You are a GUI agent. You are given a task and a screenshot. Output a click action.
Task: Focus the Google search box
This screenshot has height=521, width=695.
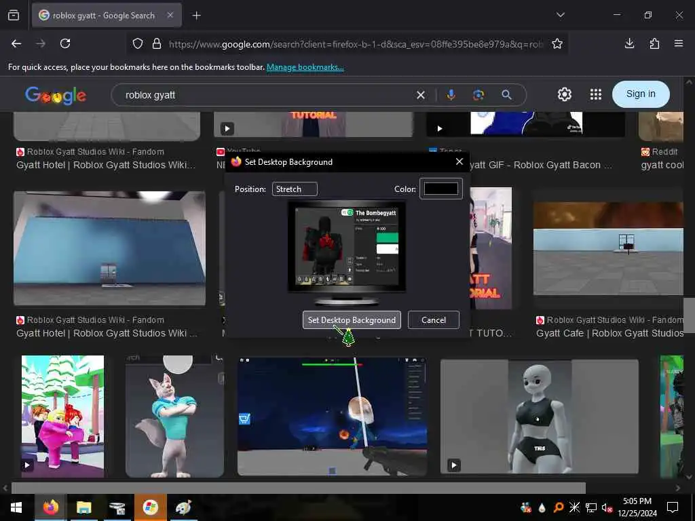pos(266,95)
